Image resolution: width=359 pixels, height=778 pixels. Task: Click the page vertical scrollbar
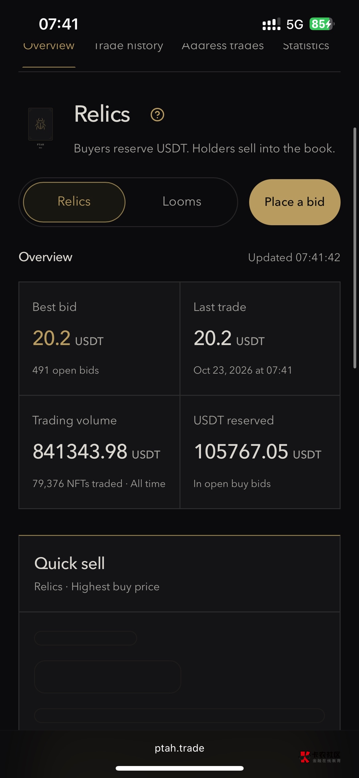355,248
